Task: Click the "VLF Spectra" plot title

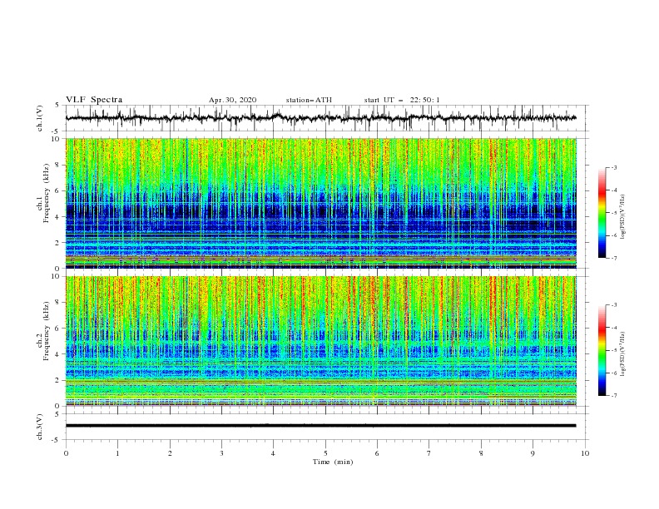Action: 94,100
